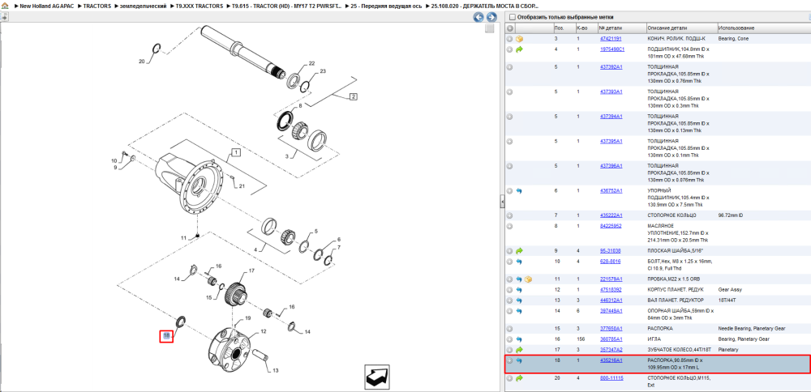Enable 'Отобразить только выбранные метки' checkbox
Screen dimensions: 811x392
click(512, 17)
